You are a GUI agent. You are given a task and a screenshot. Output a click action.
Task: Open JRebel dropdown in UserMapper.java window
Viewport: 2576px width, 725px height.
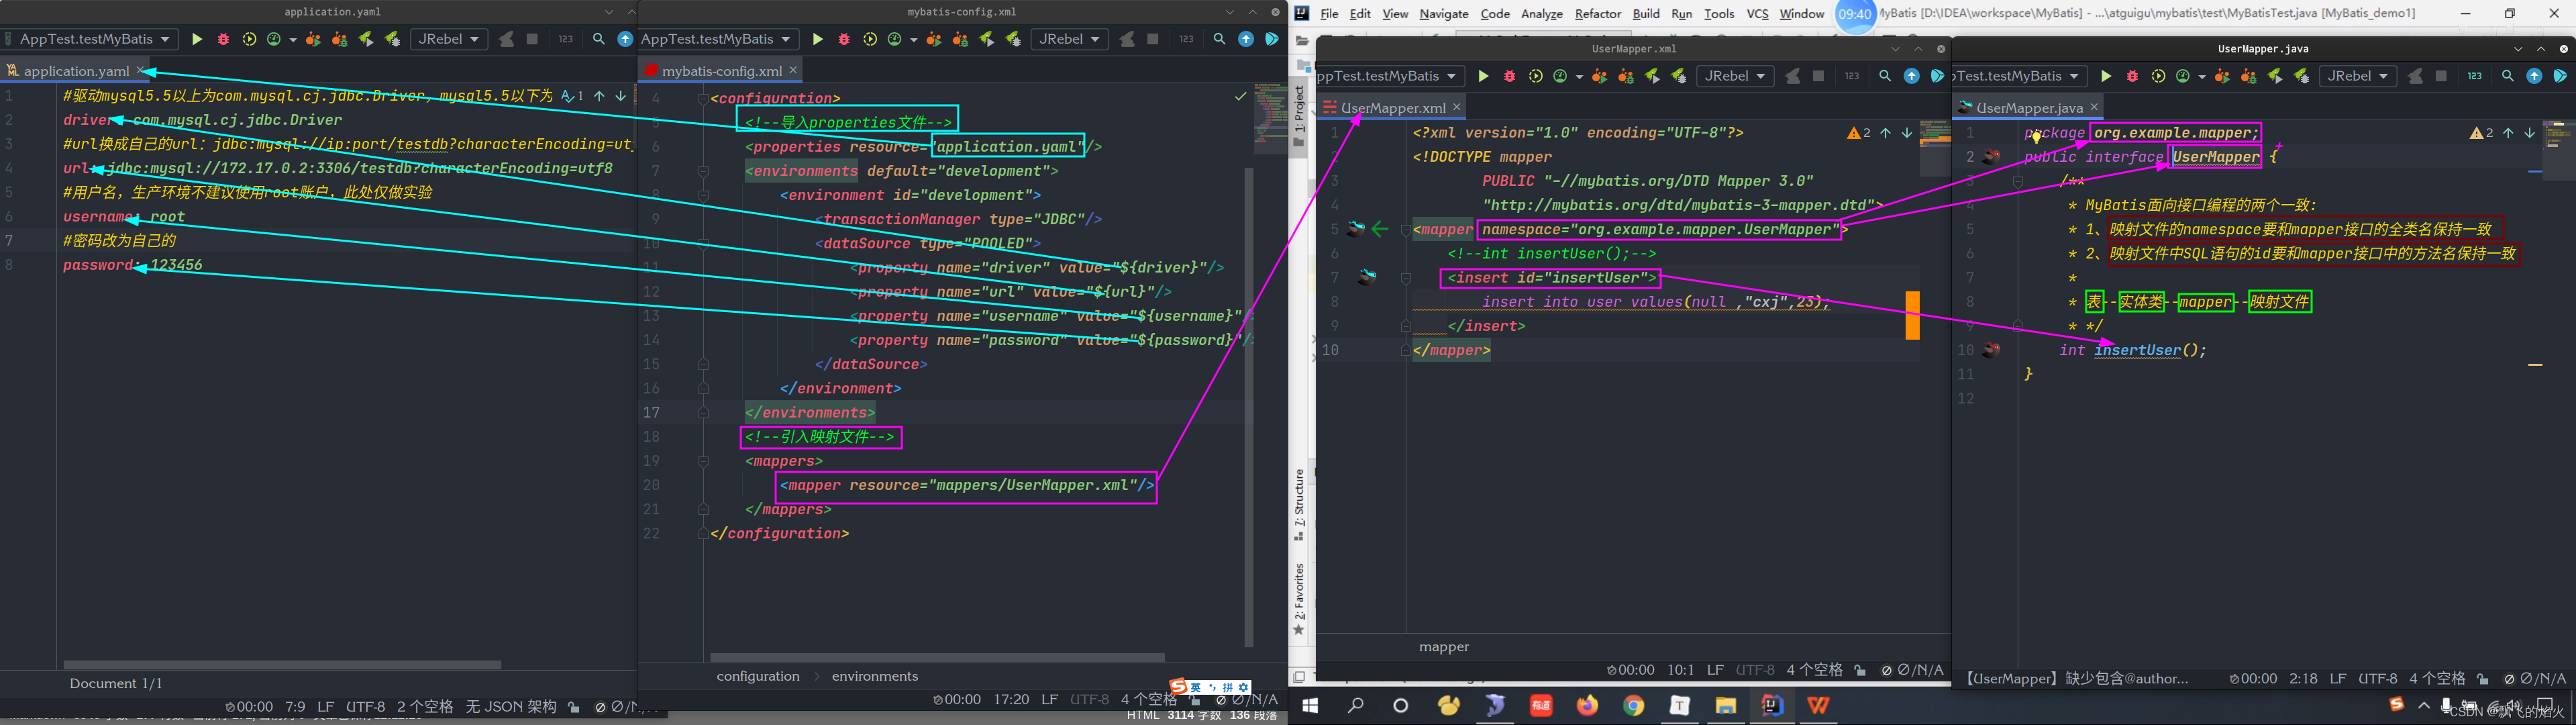tap(2358, 76)
